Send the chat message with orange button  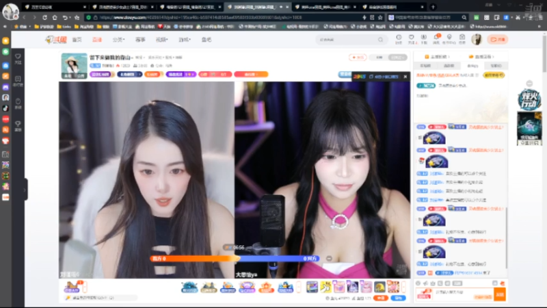500,294
